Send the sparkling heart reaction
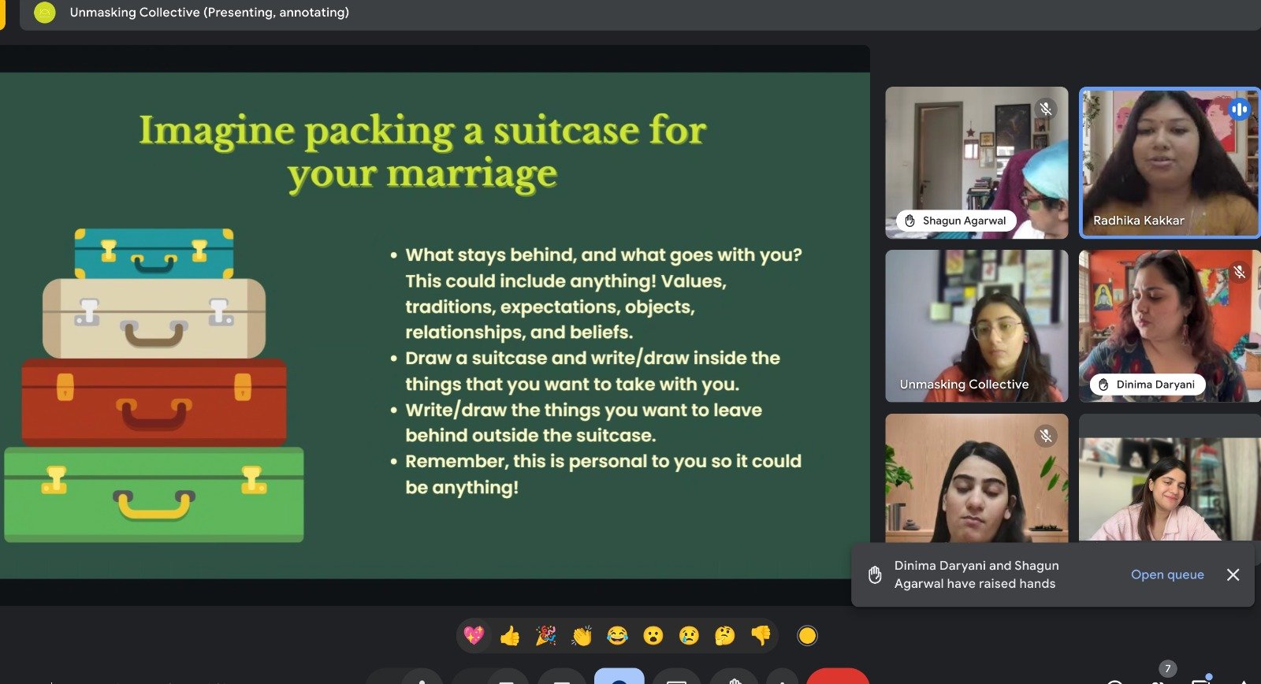Viewport: 1261px width, 684px height. 474,635
